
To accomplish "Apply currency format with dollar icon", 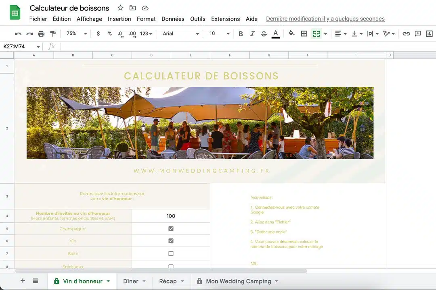I will (x=98, y=33).
